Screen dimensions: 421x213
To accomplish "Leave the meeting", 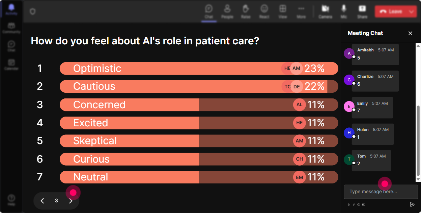I will 391,11.
